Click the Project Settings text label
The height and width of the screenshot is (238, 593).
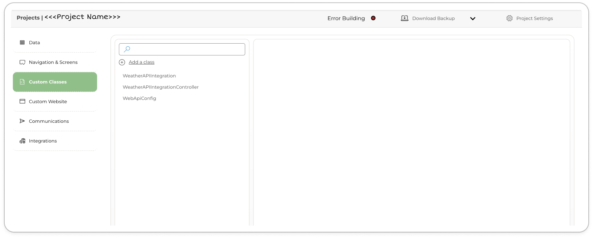[534, 18]
